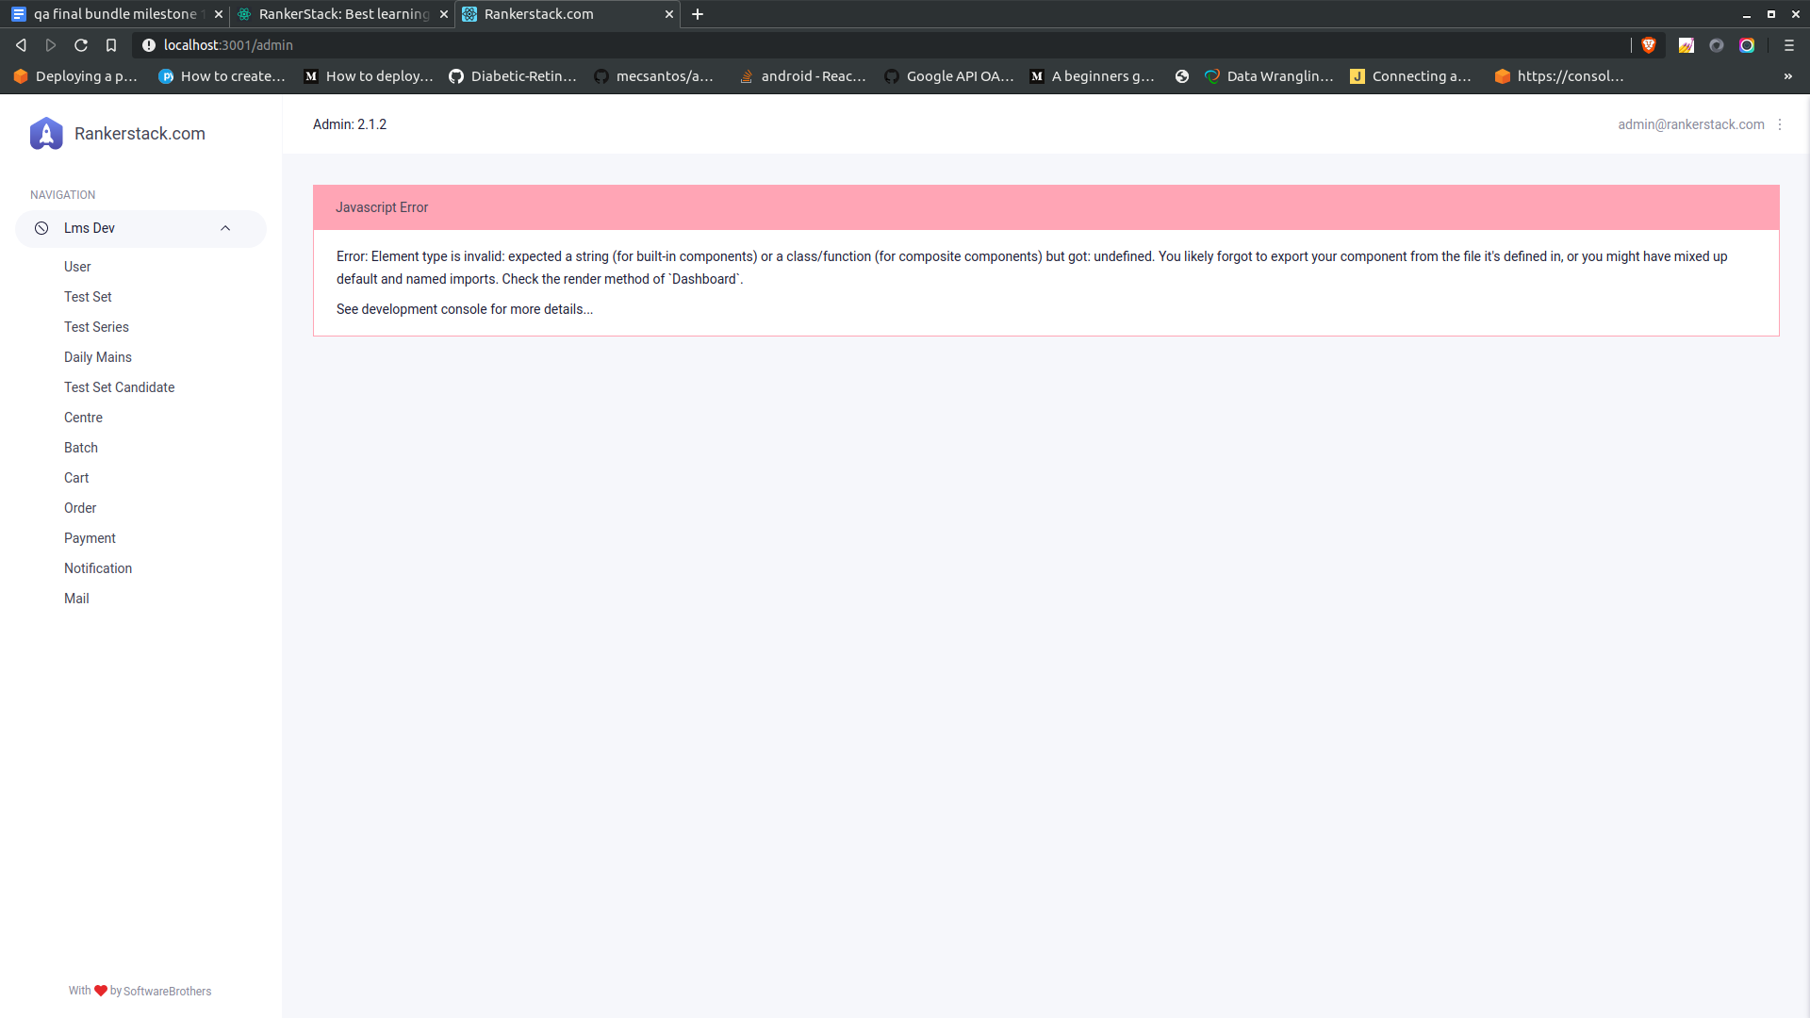
Task: Collapse the Lms Dev navigation section
Action: coord(225,228)
